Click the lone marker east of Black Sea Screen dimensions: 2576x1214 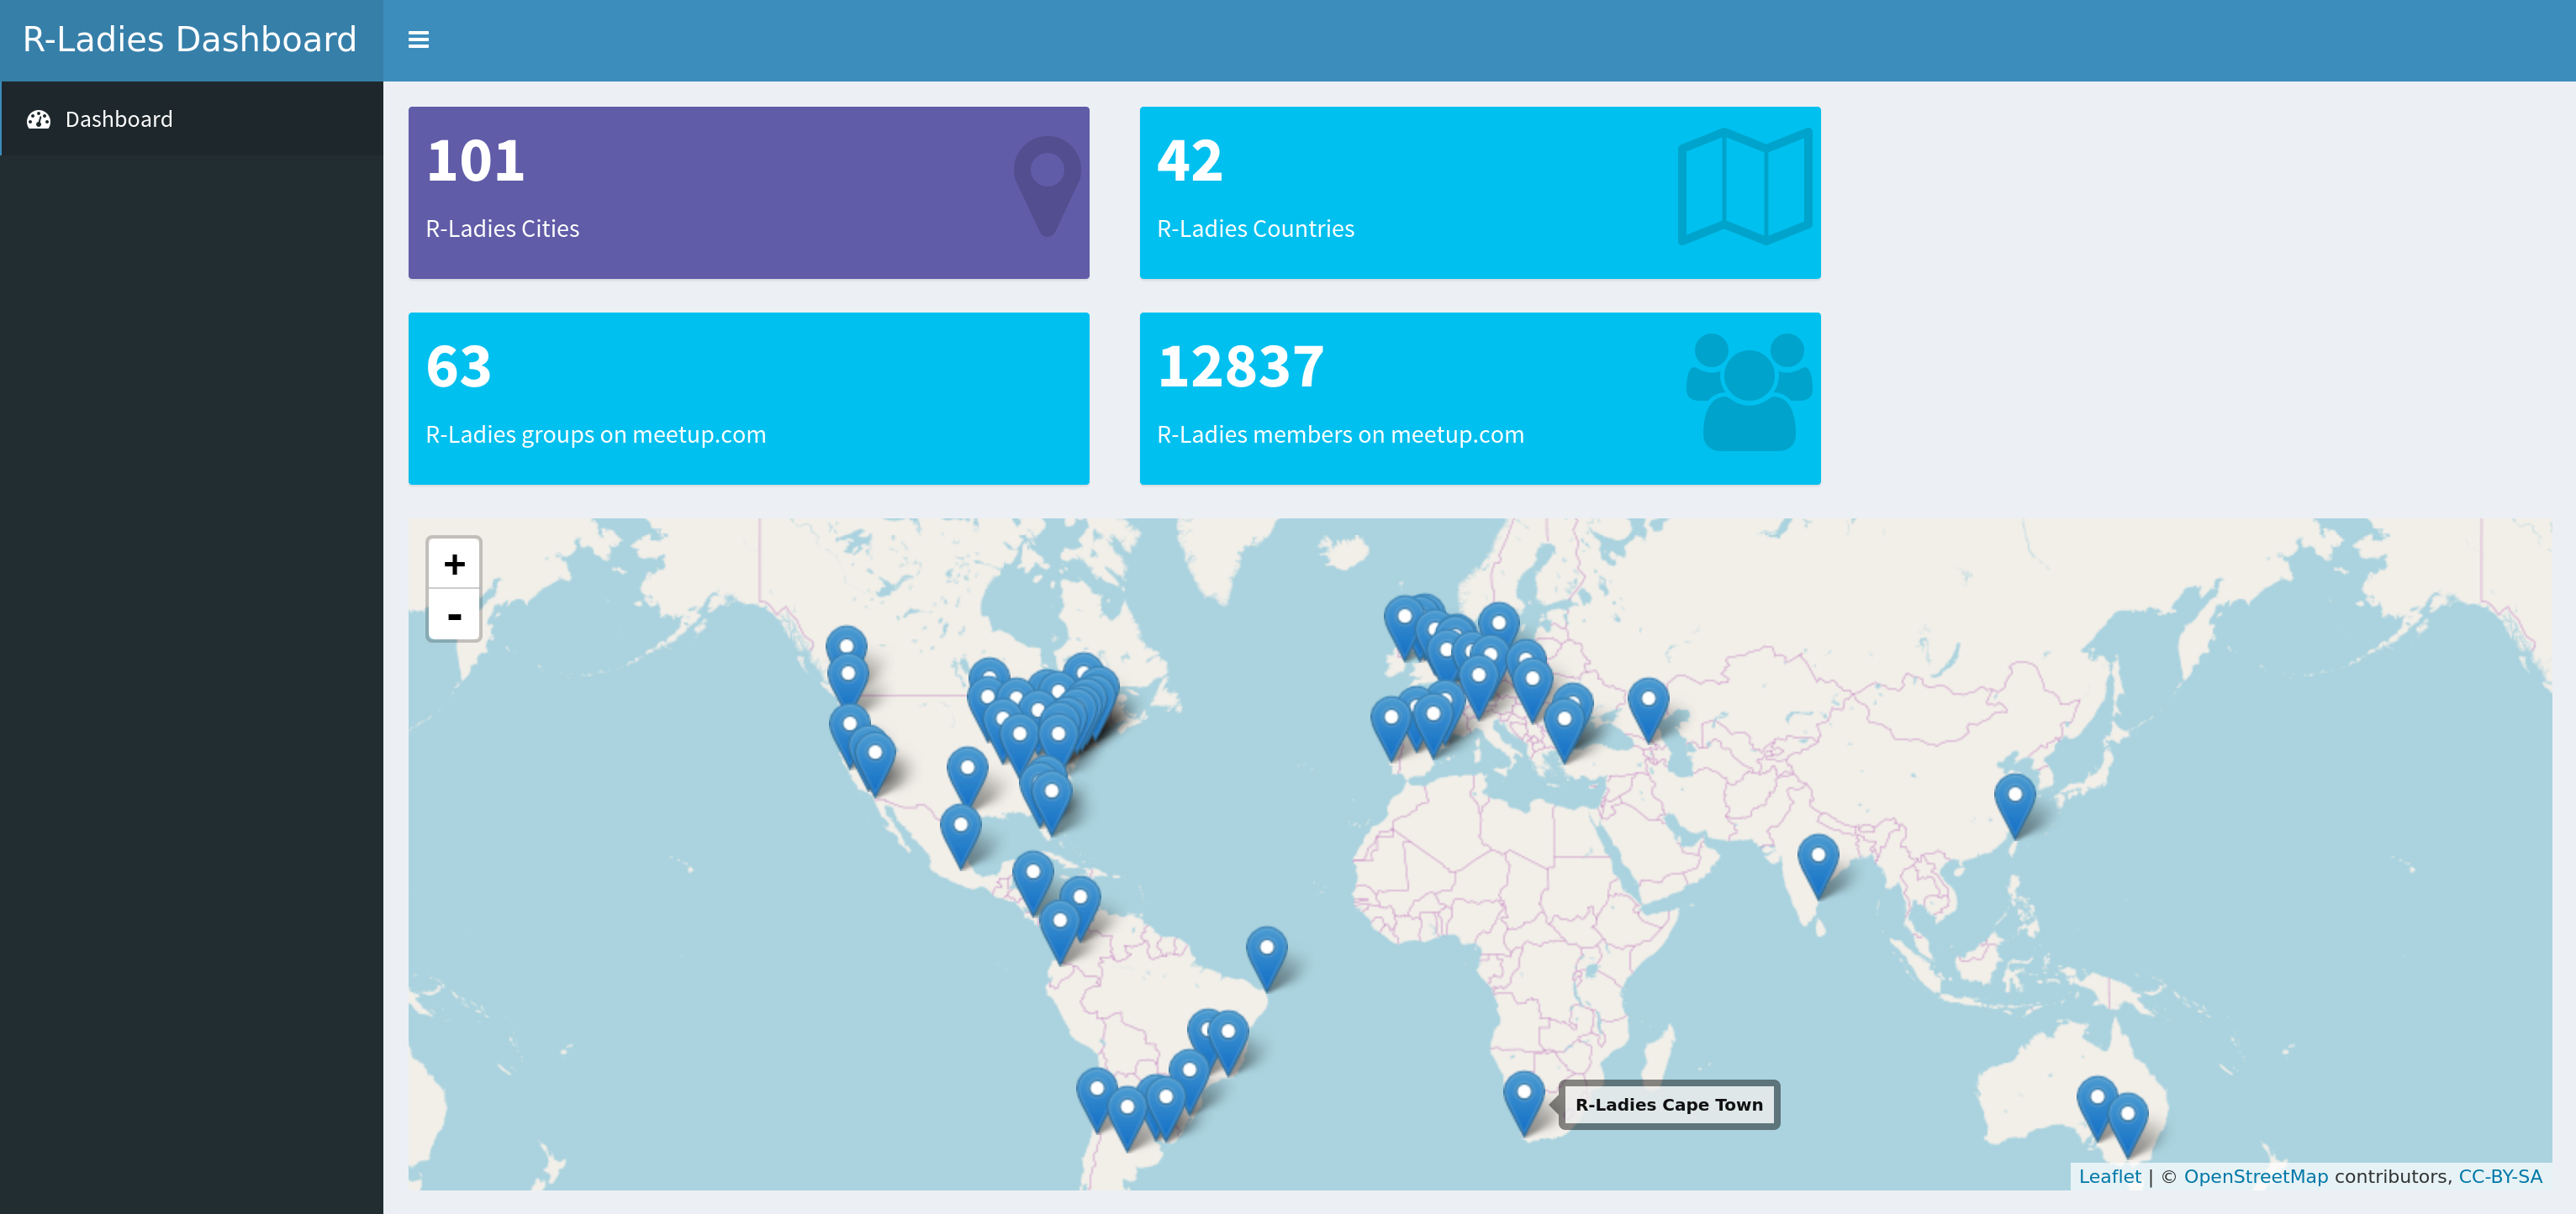coord(1647,706)
